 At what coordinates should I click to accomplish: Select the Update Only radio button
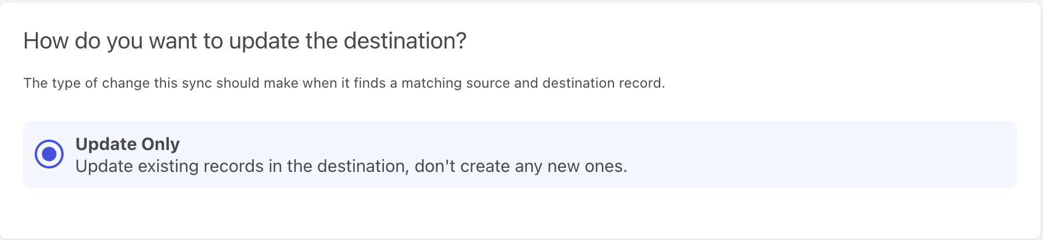tap(49, 154)
